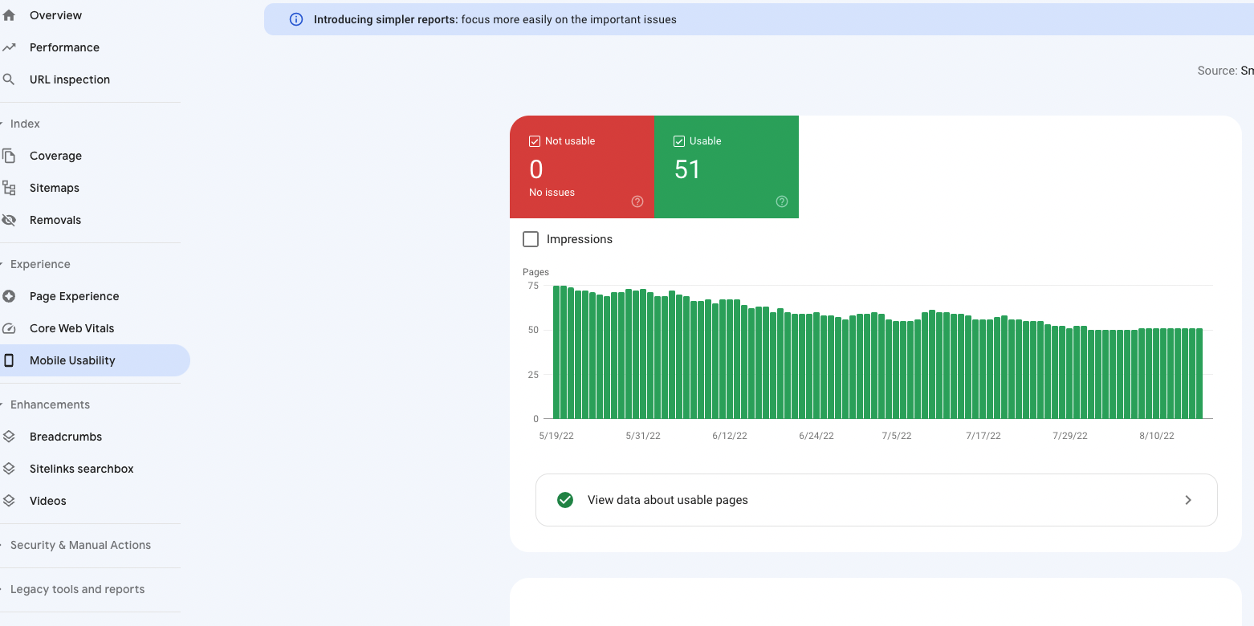Uncheck the Not usable checkbox
Image resolution: width=1254 pixels, height=626 pixels.
[535, 141]
